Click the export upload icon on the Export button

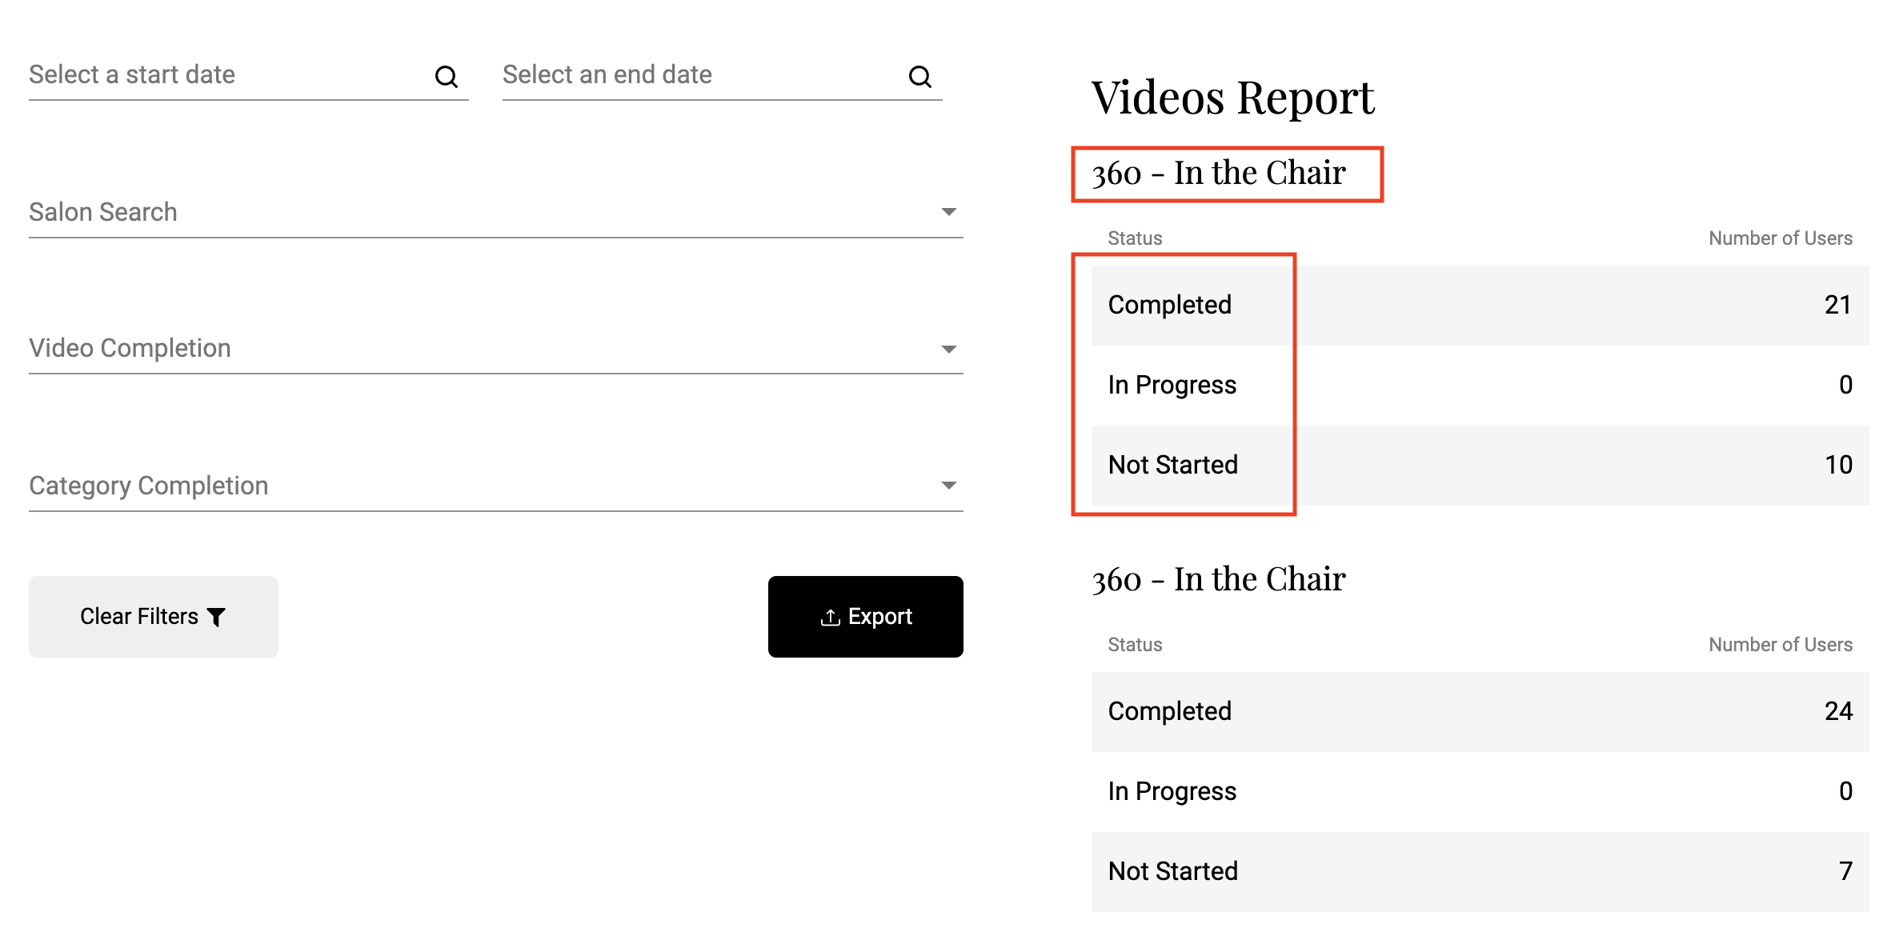pos(829,617)
